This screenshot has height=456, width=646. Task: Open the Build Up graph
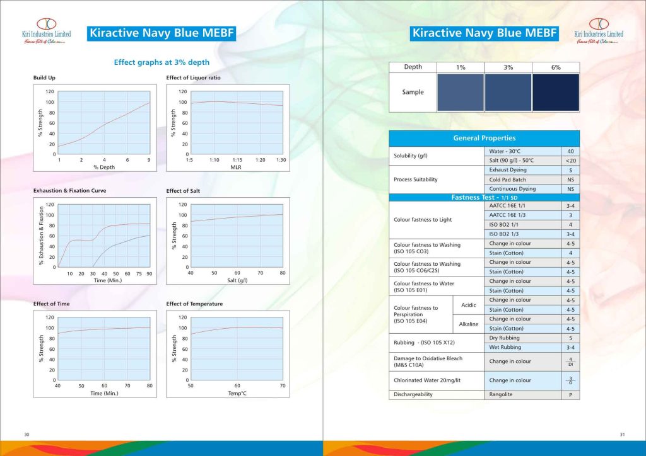pyautogui.click(x=95, y=128)
